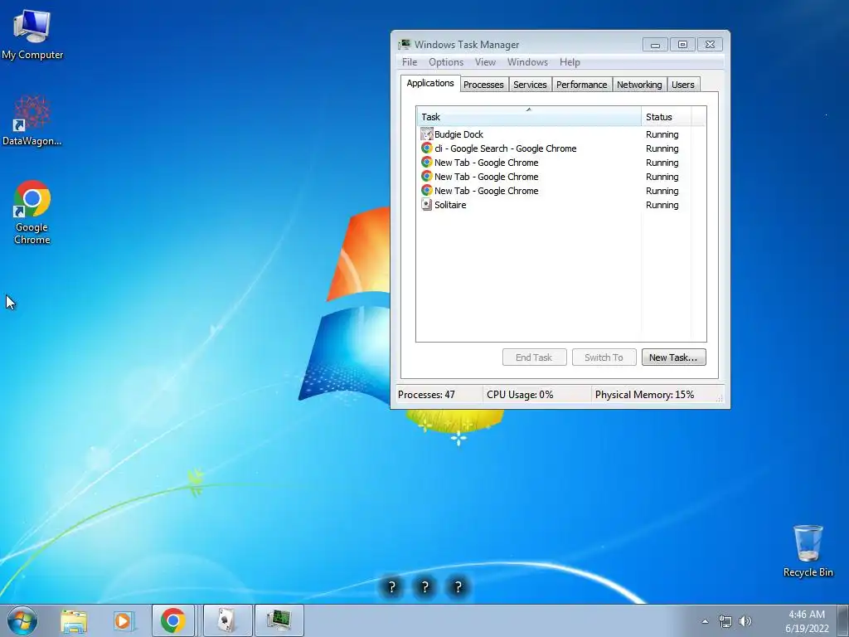Open the media player taskbar icon

[124, 620]
